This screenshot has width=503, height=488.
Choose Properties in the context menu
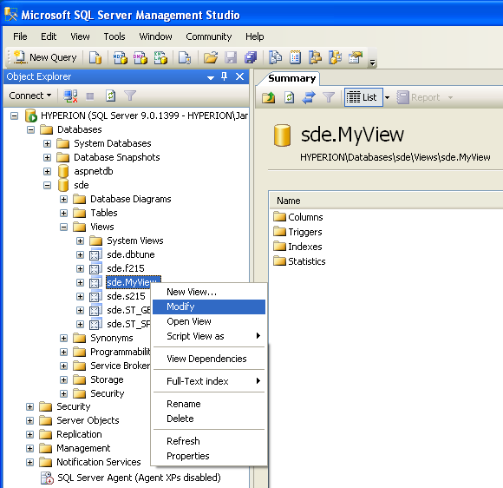(x=209, y=456)
